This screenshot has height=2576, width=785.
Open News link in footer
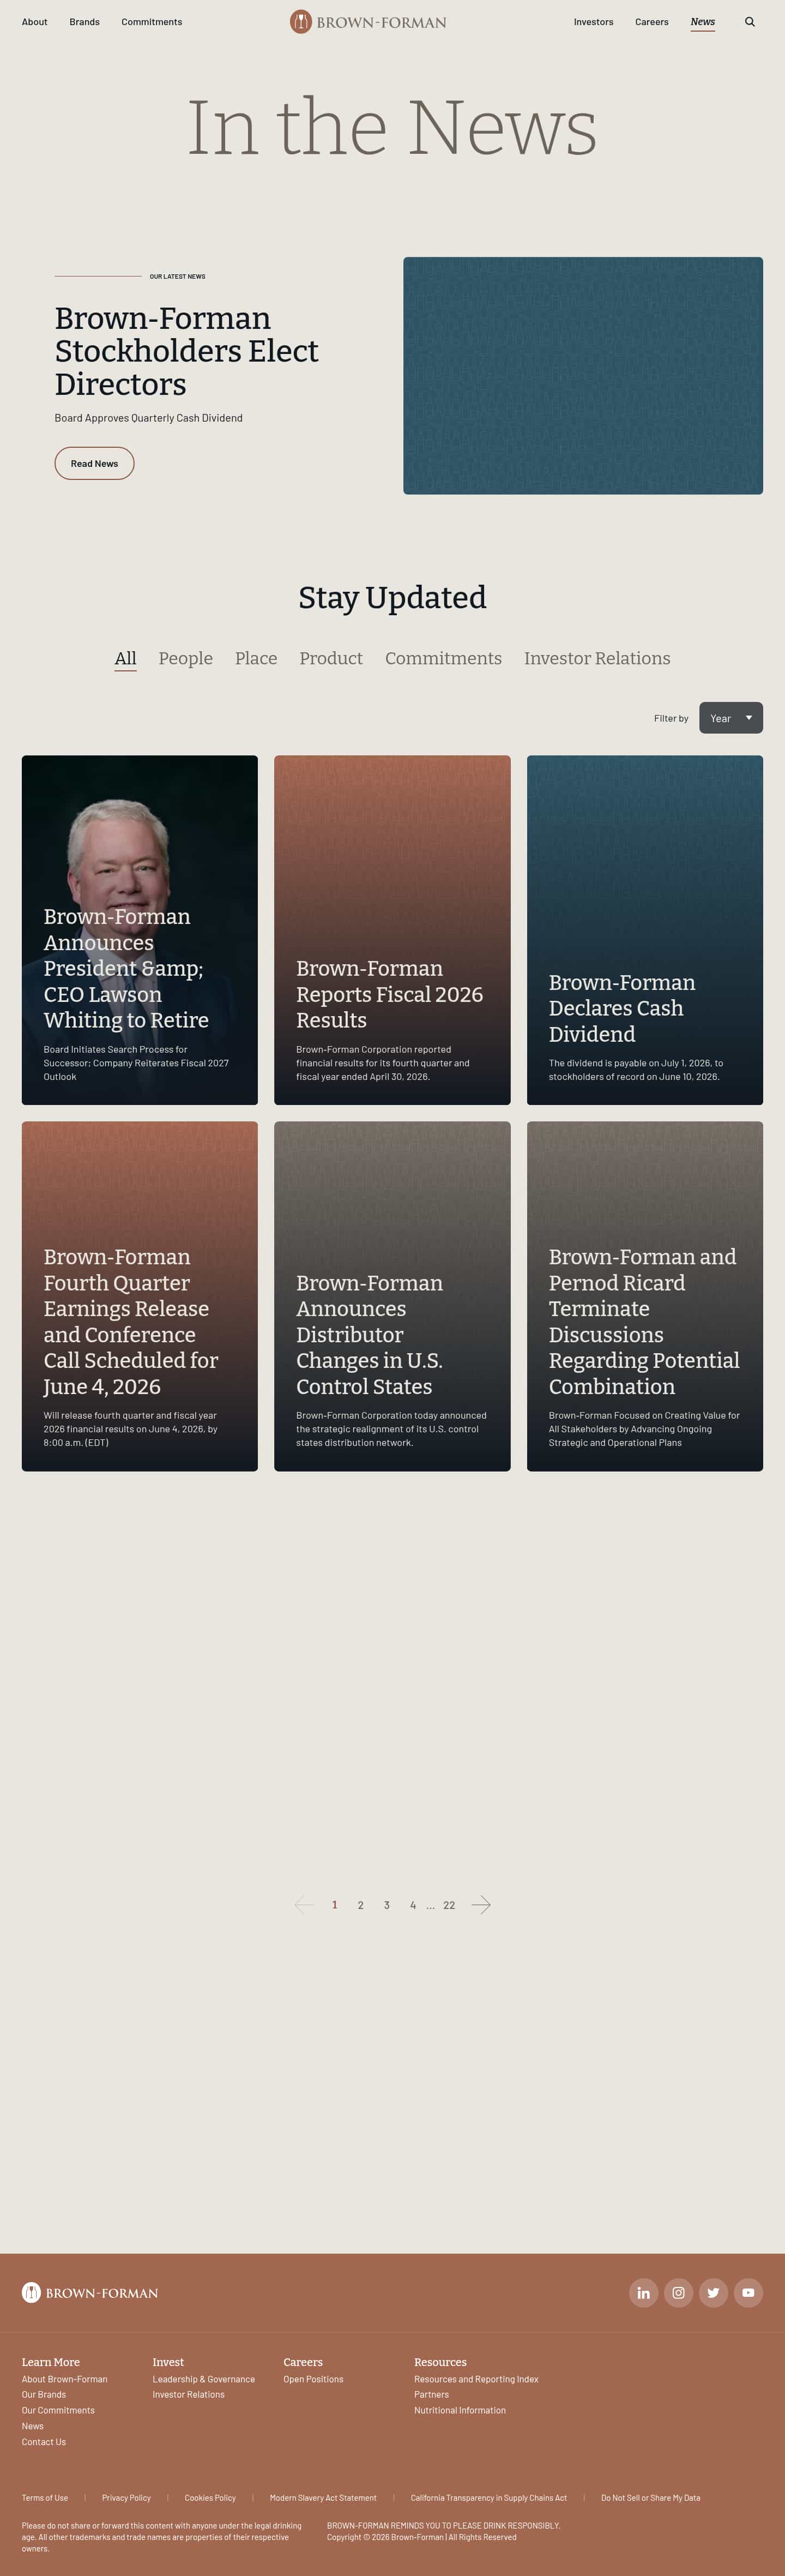pyautogui.click(x=33, y=2426)
